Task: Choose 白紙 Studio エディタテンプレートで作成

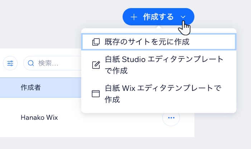Action: (164, 59)
